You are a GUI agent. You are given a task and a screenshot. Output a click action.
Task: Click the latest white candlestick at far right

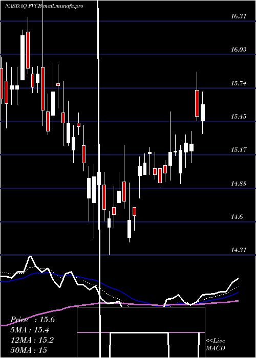(203, 113)
